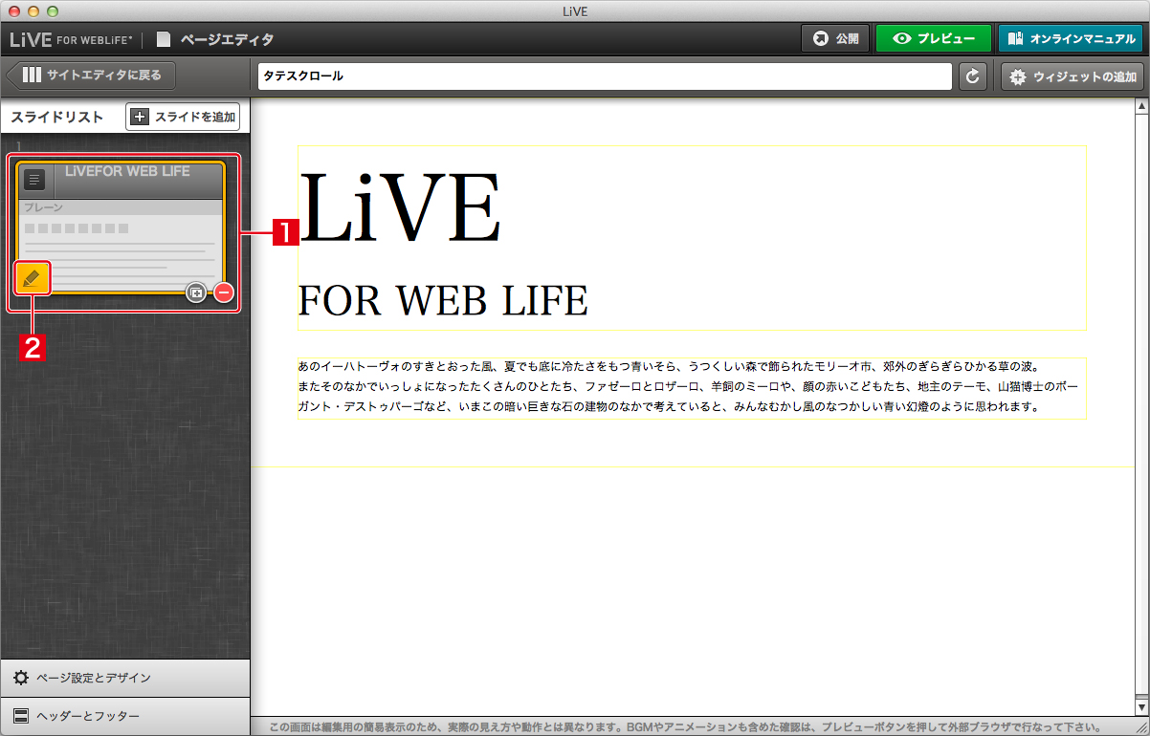
Task: Click the green window zoom button
Action: [x=53, y=11]
